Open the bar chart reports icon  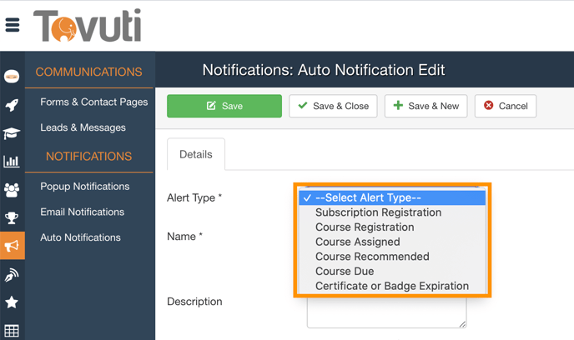coord(12,162)
